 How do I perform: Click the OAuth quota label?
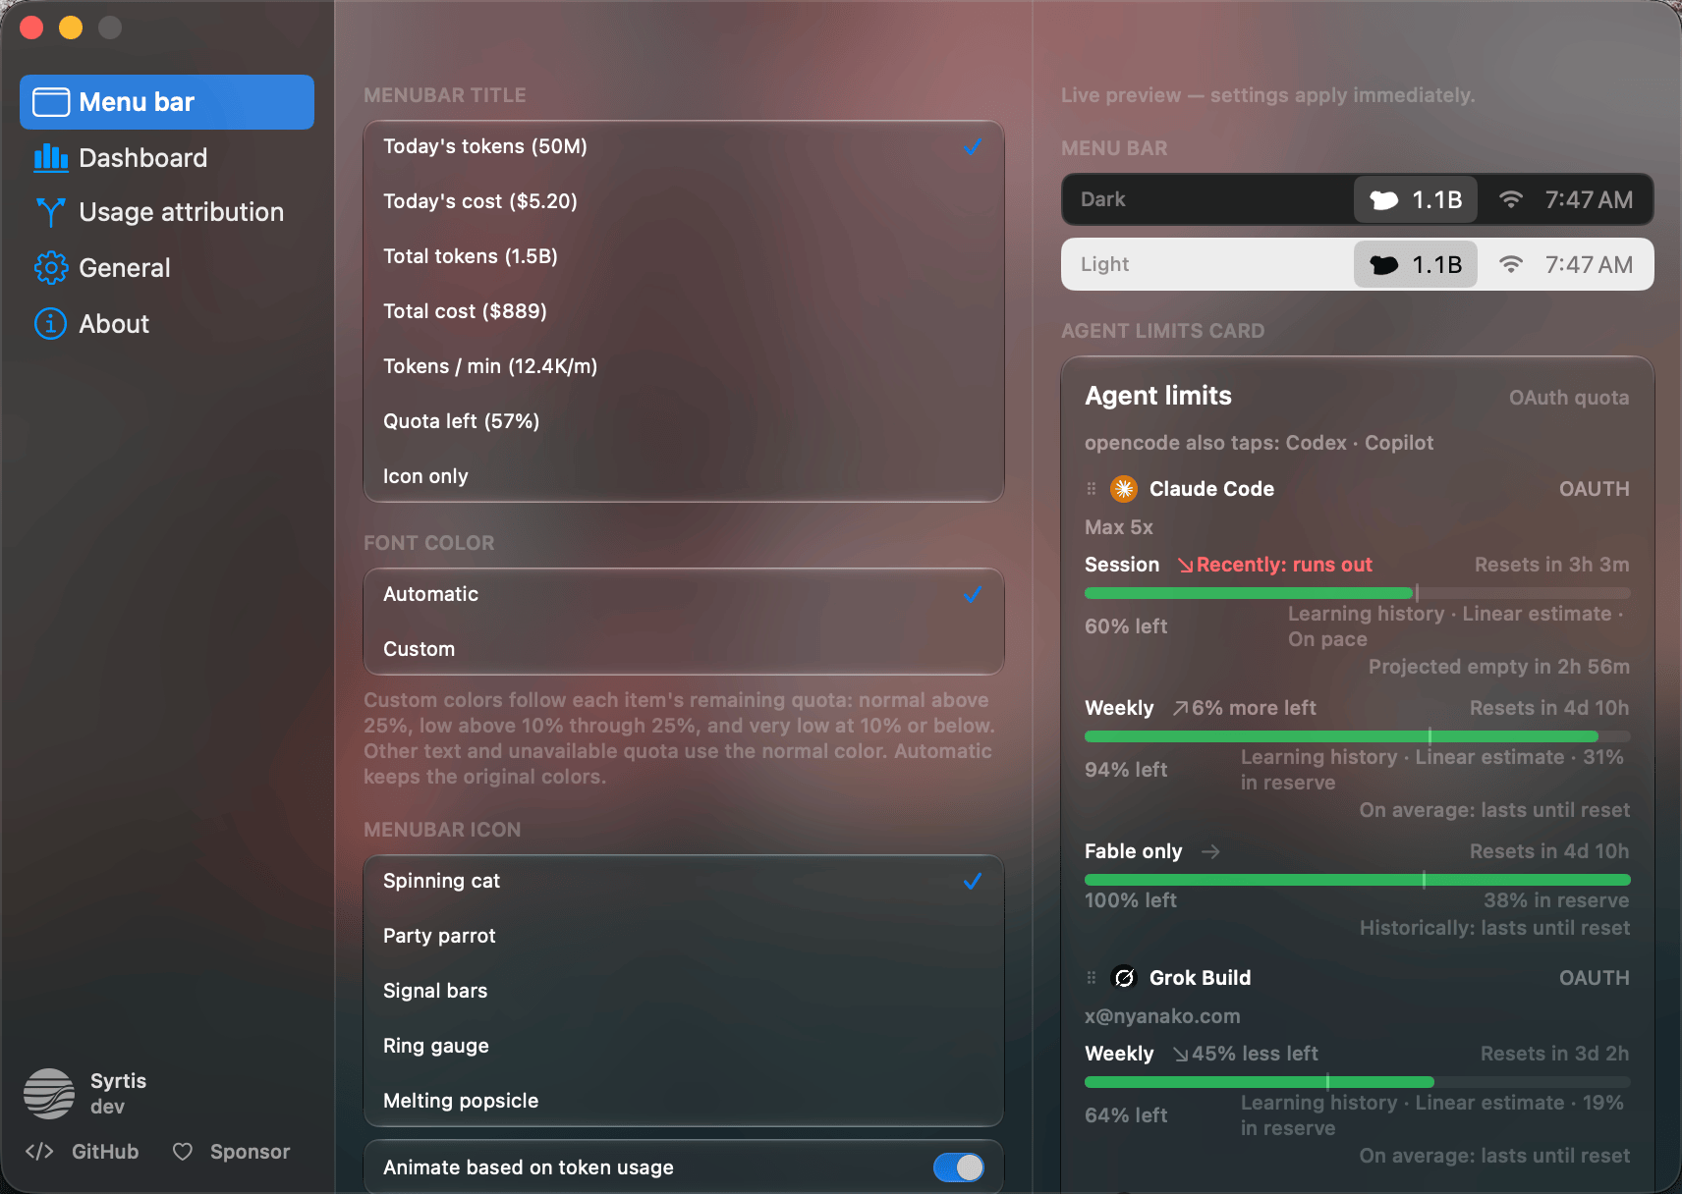tap(1569, 398)
